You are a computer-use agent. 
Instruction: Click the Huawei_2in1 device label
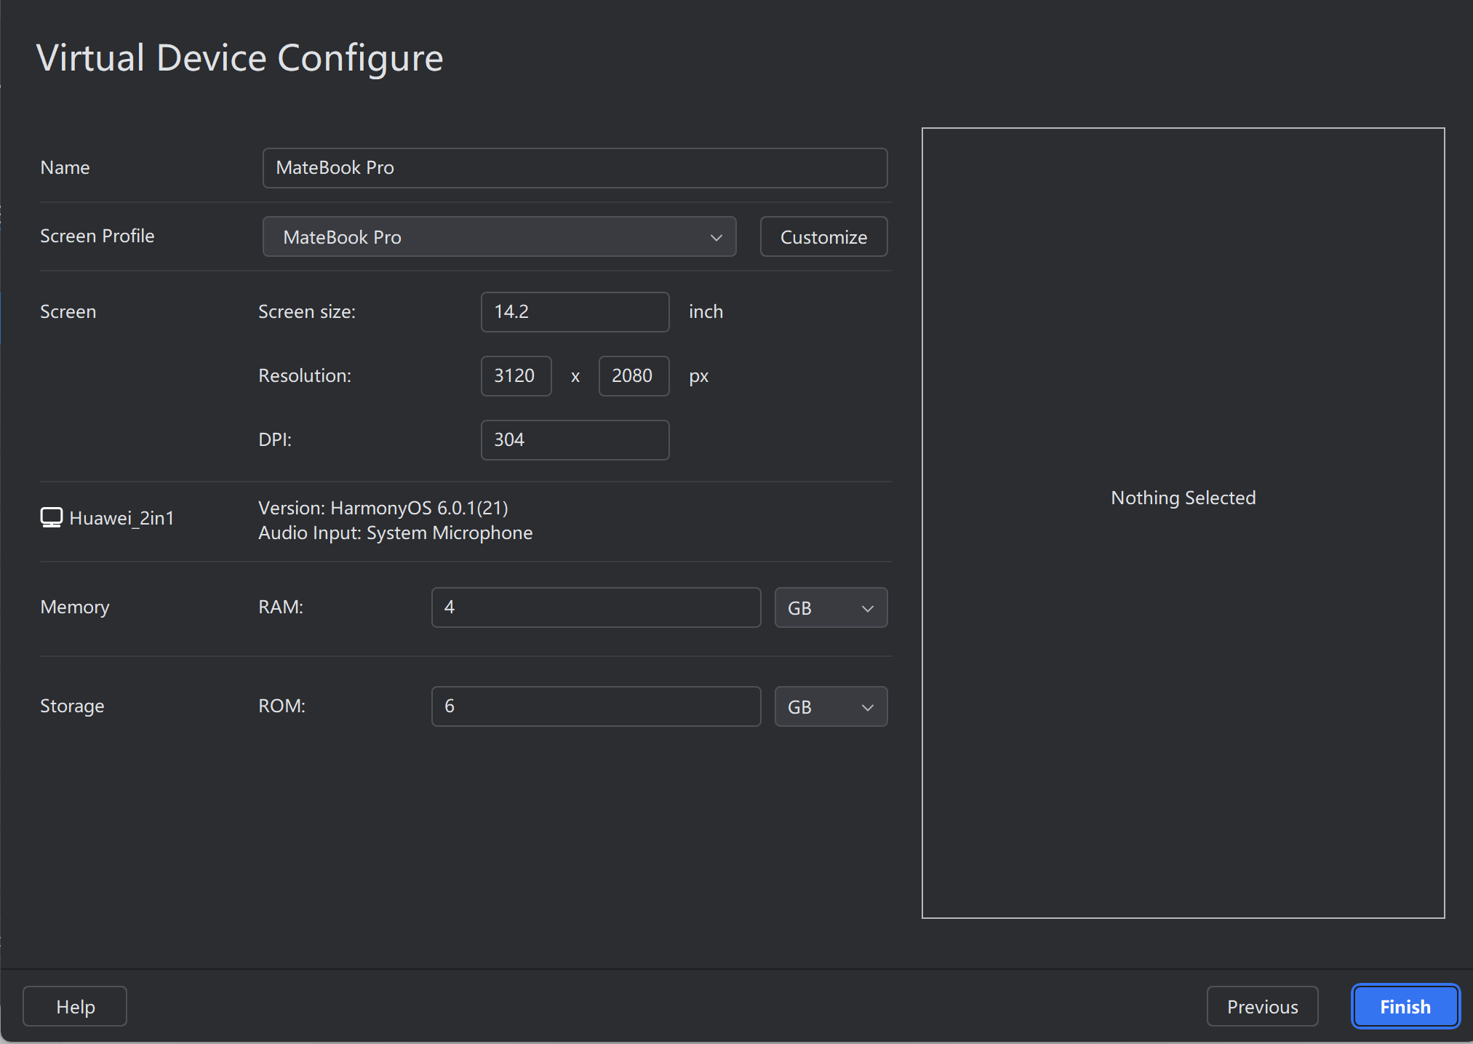tap(121, 518)
